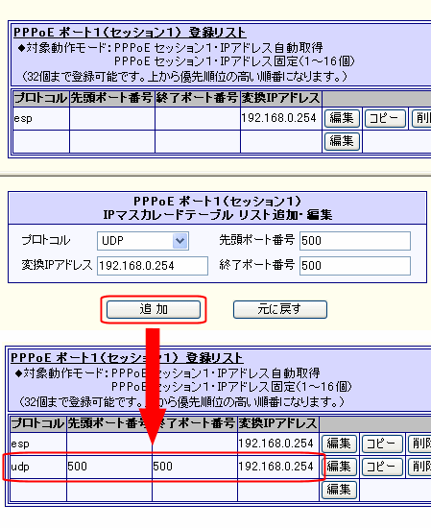Viewport: 431px width, 528px height.
Task: Click the 変換IPアドレス input field
Action: pos(153,266)
